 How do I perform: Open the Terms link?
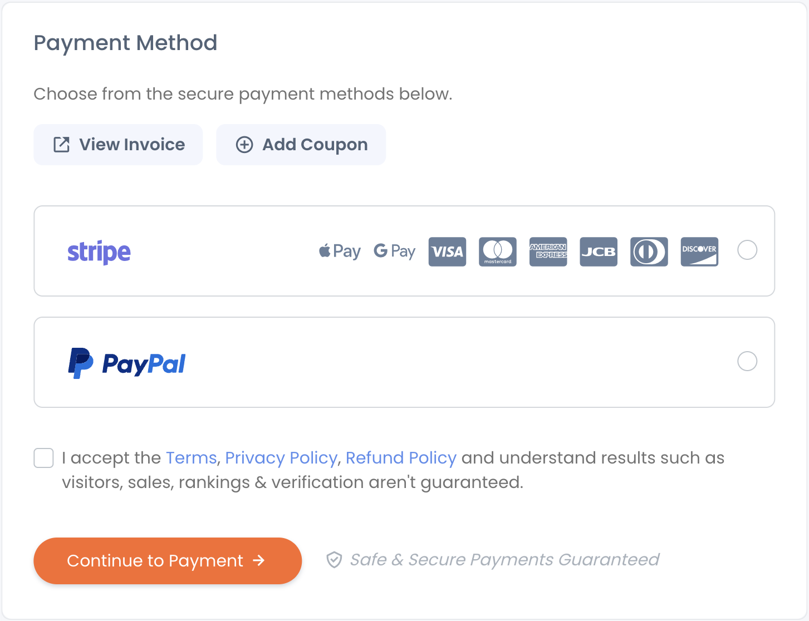[192, 457]
